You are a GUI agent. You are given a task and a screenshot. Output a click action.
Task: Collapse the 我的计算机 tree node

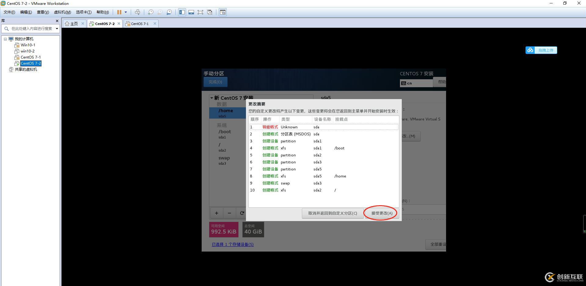pos(5,39)
